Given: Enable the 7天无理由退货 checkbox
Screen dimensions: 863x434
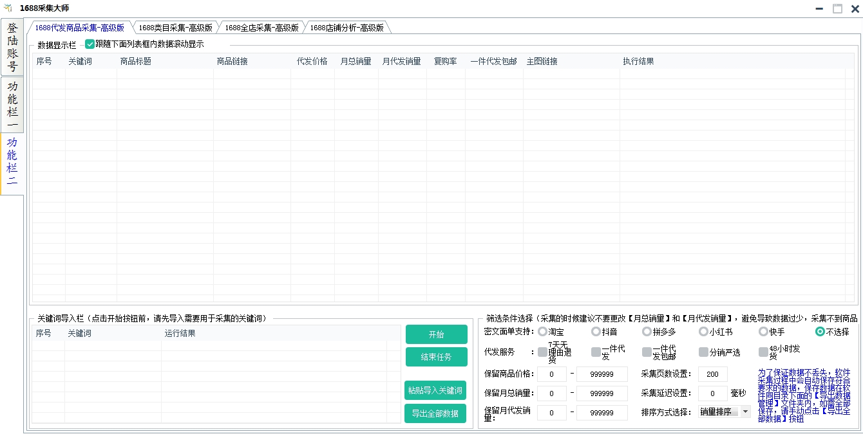Looking at the screenshot, I should click(x=542, y=352).
